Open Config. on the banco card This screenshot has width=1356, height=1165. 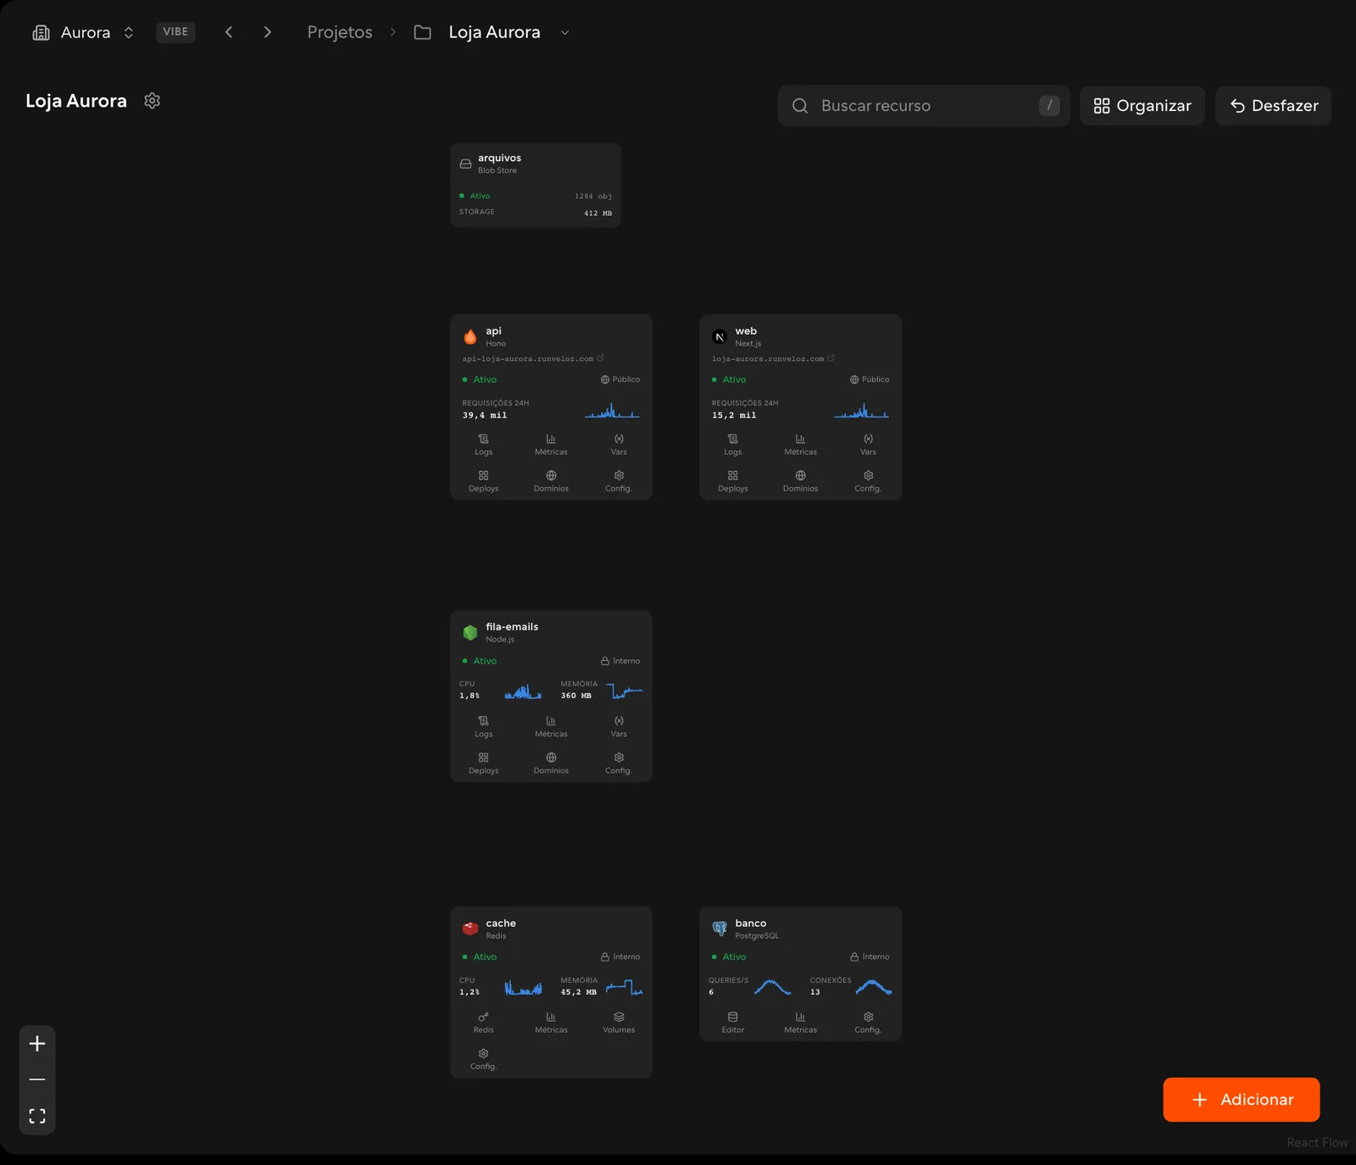pyautogui.click(x=868, y=1023)
